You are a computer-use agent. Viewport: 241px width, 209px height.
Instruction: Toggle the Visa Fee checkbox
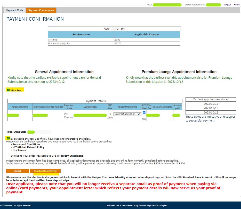(8, 90)
